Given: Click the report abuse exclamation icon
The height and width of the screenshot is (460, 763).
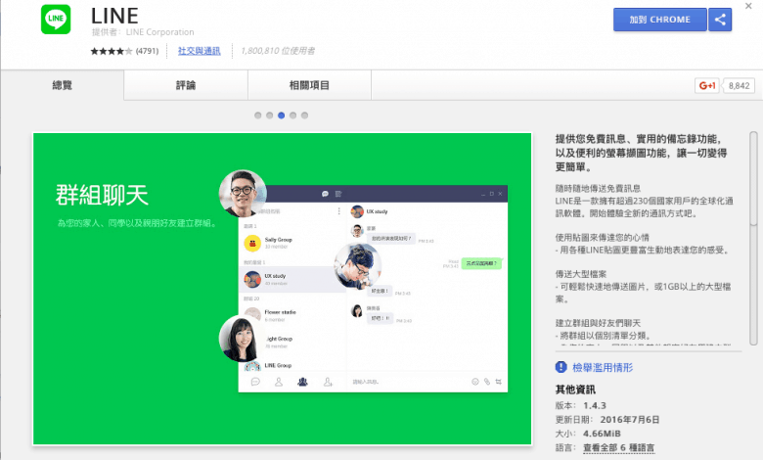Looking at the screenshot, I should [561, 367].
